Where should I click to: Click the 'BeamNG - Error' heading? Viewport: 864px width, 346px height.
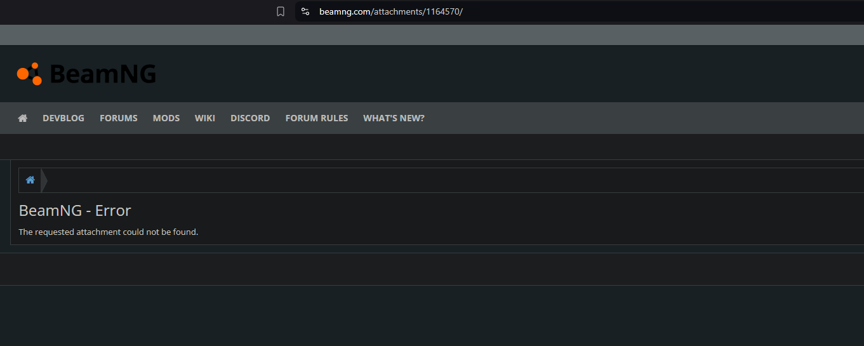(x=75, y=211)
